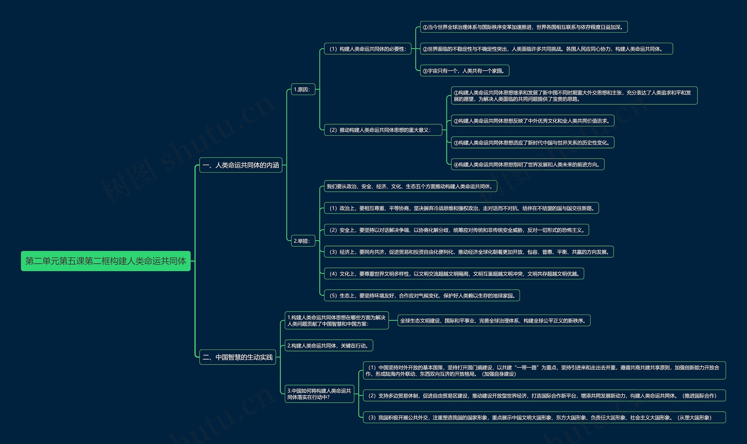Select node 二、中国智慧的生动实践

[238, 357]
